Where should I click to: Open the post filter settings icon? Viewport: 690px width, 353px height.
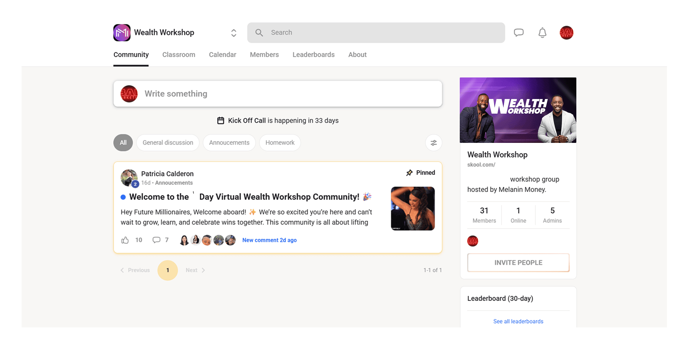click(433, 143)
